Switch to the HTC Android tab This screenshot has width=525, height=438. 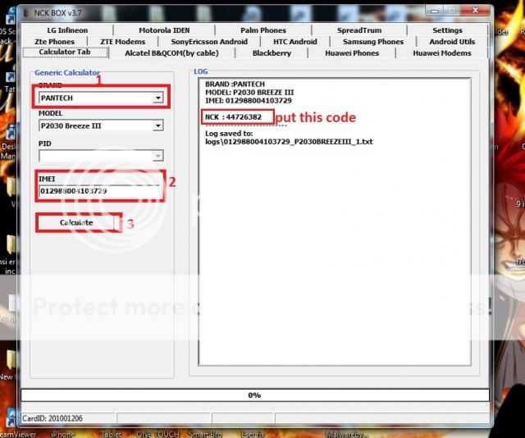(294, 42)
